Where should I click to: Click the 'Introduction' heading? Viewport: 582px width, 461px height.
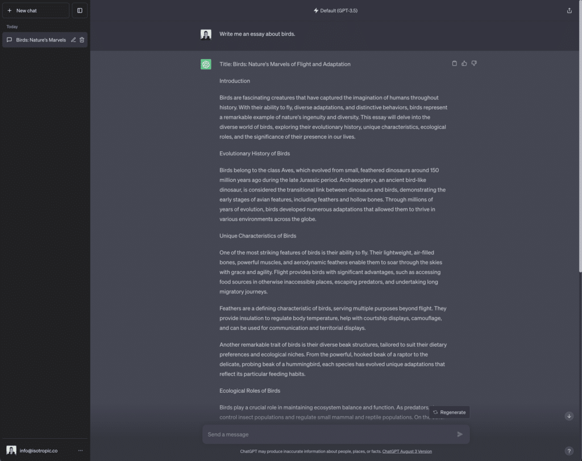click(x=235, y=81)
